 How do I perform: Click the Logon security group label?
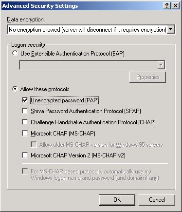[x=28, y=45]
